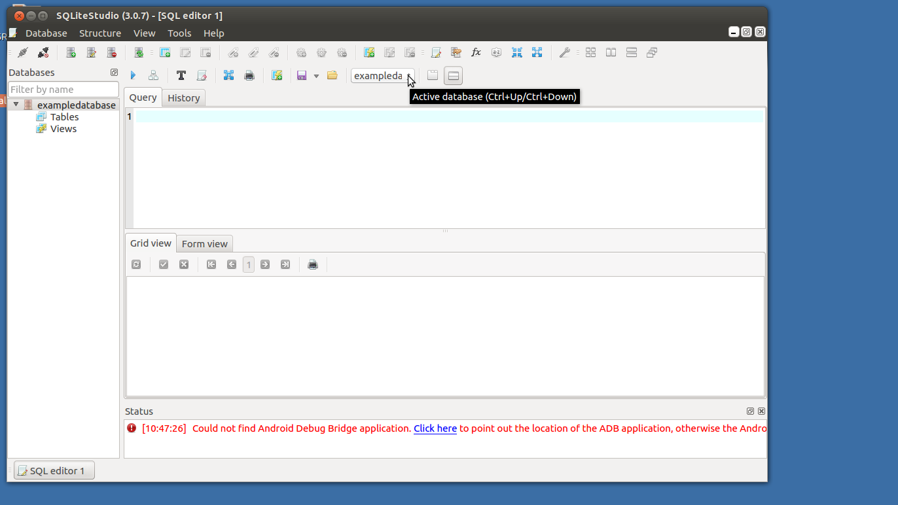Switch to the Query tab
Viewport: 898px width, 505px height.
(143, 97)
